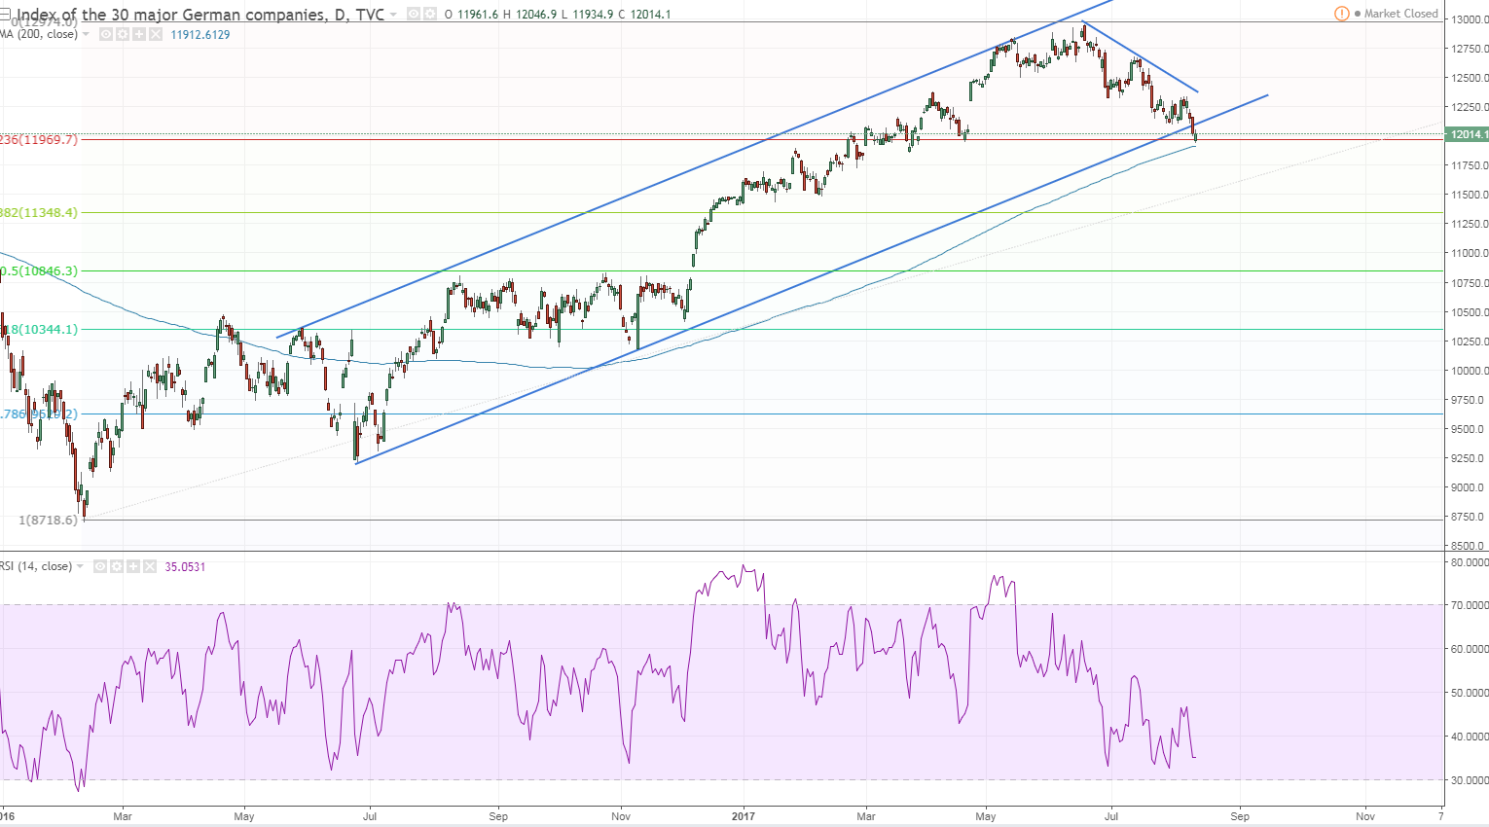Select Fibonacci level label 0.786

[39, 414]
